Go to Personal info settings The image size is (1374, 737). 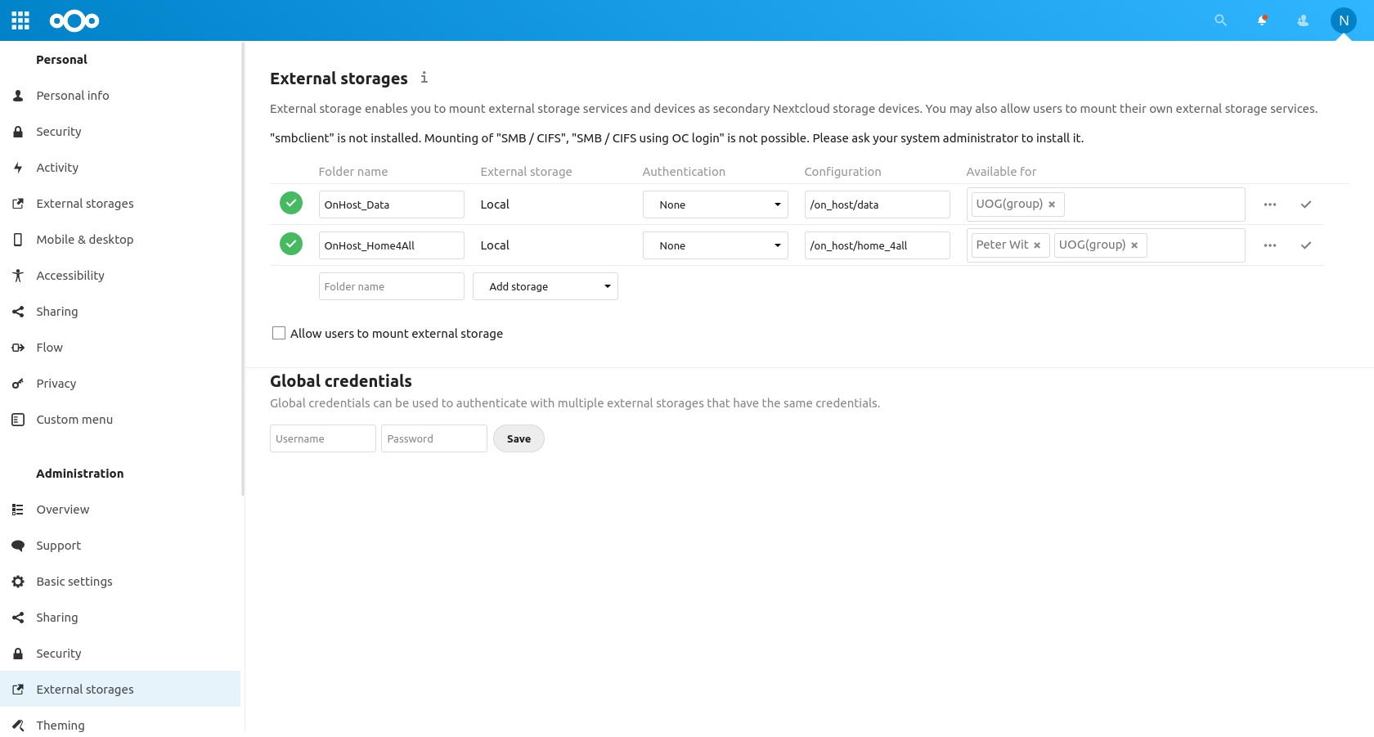(x=73, y=96)
